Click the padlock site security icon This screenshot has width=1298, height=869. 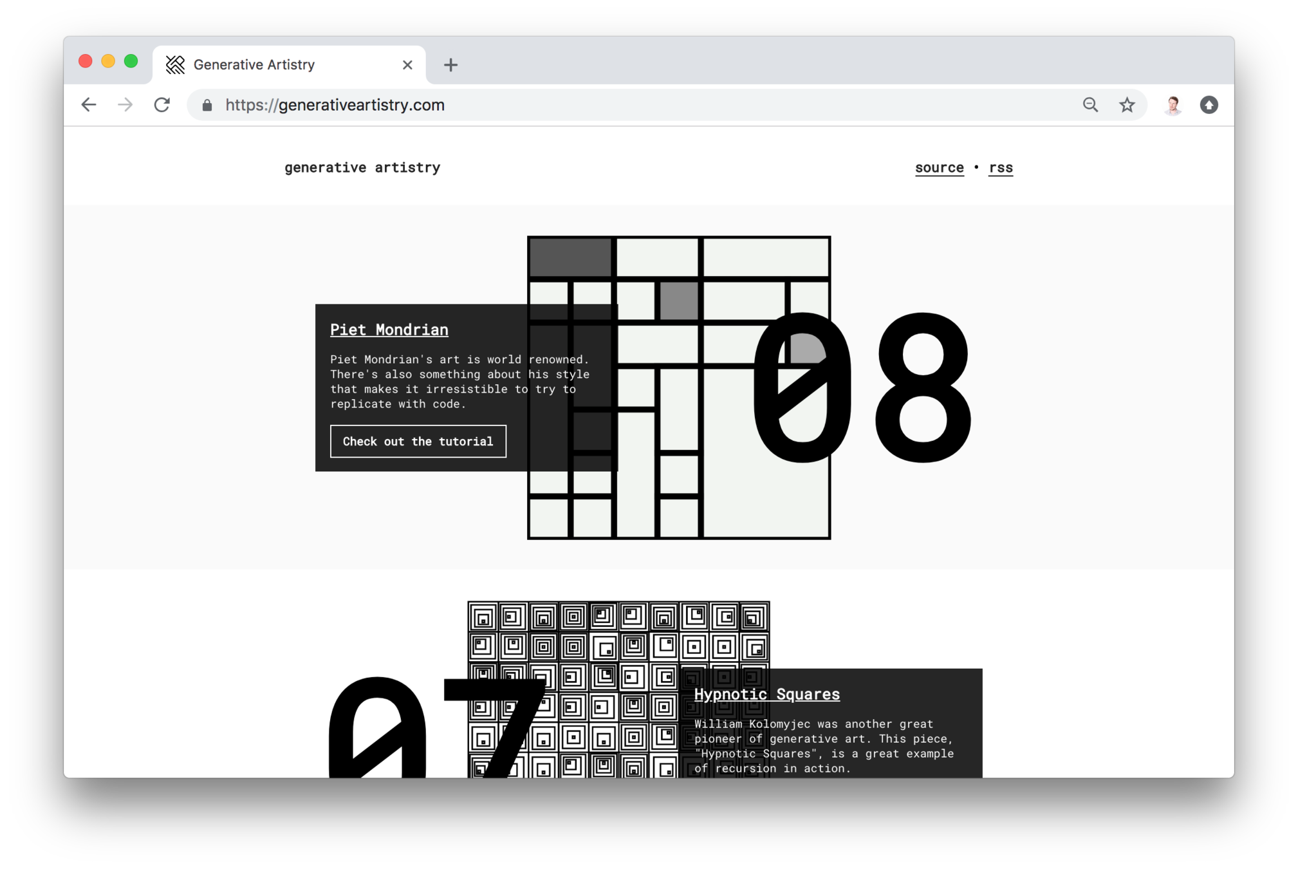[207, 106]
